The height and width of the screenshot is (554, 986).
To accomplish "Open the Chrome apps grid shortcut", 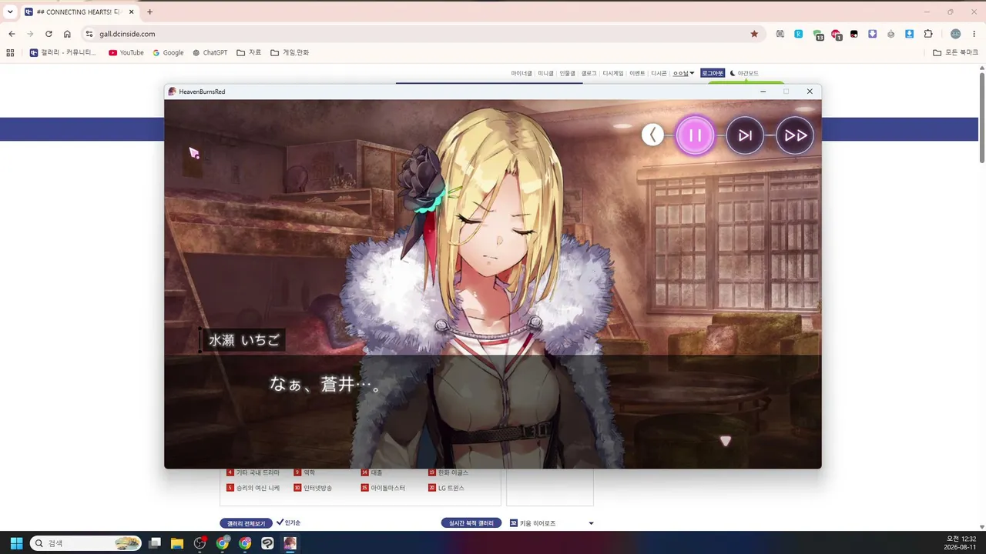I will 10,52.
